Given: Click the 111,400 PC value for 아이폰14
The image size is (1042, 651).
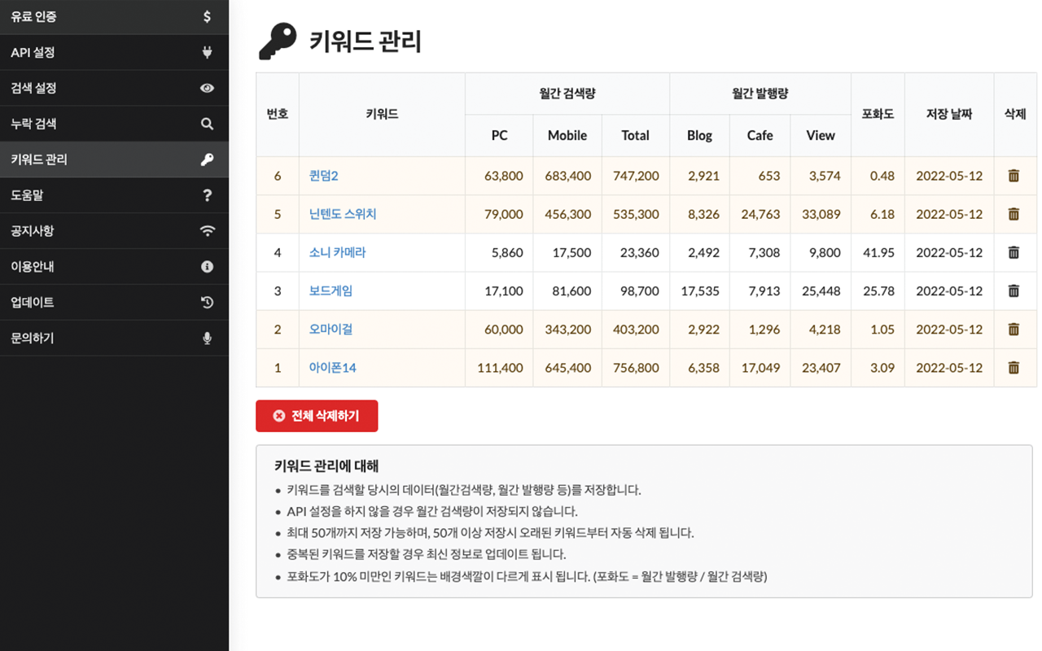Looking at the screenshot, I should 500,368.
